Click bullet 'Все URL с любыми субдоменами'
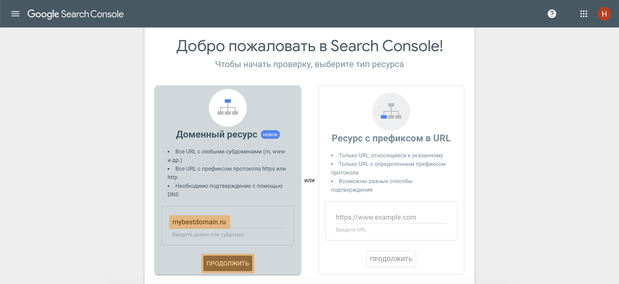 tap(227, 156)
